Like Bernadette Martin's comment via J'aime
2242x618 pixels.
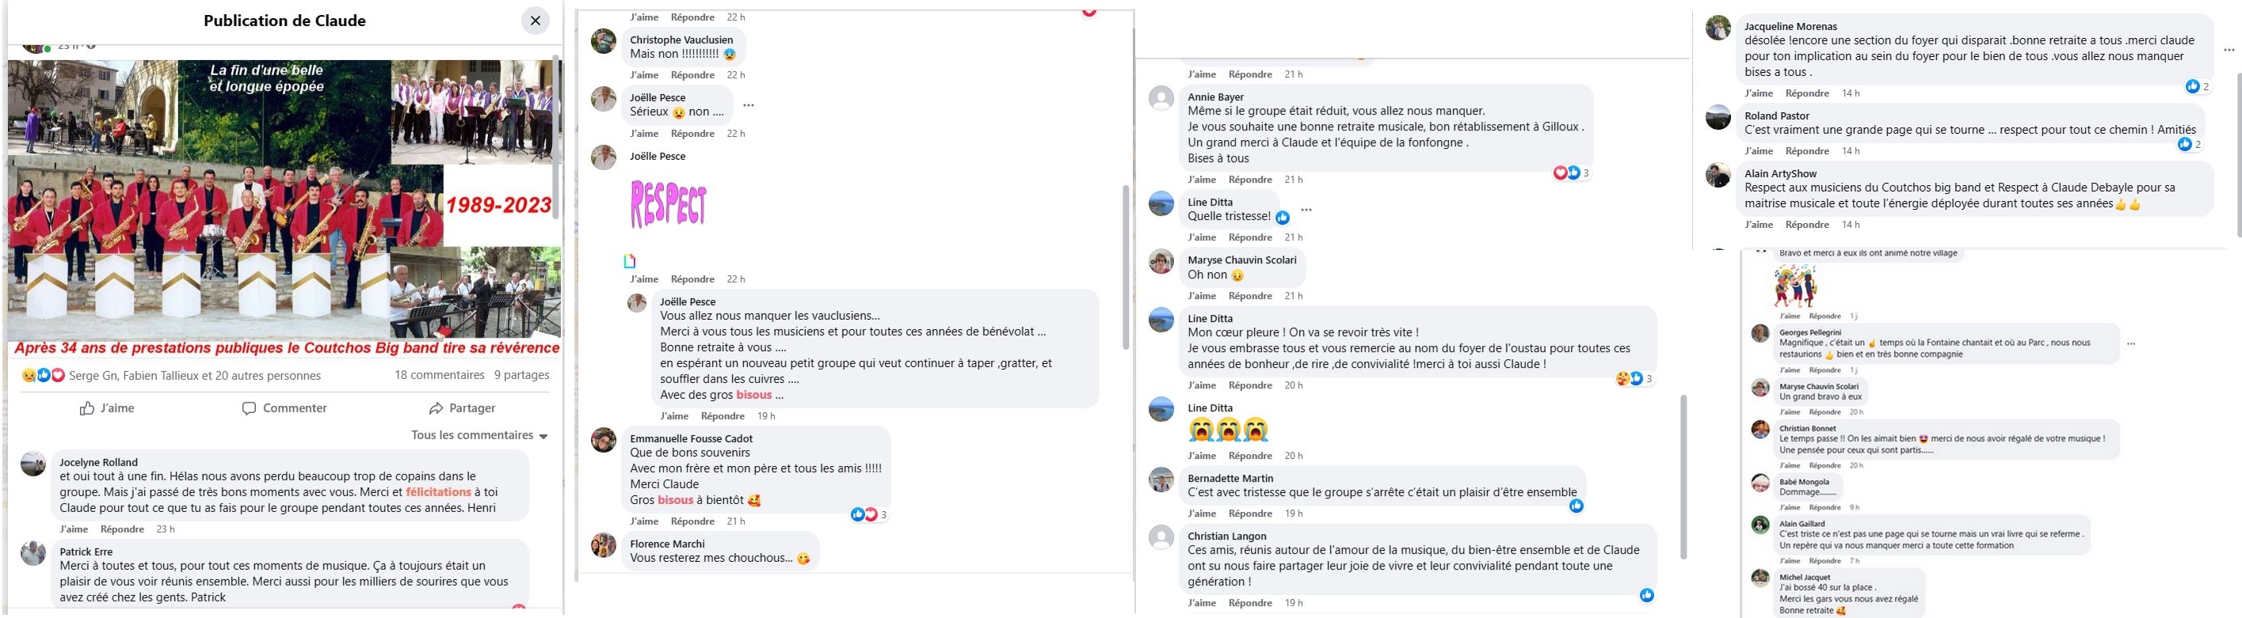click(x=1202, y=514)
